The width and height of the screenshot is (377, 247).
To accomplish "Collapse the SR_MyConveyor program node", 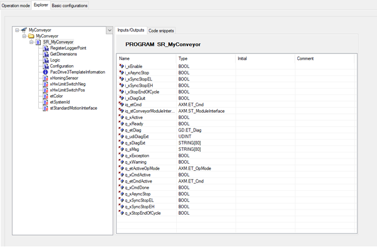I will point(32,42).
